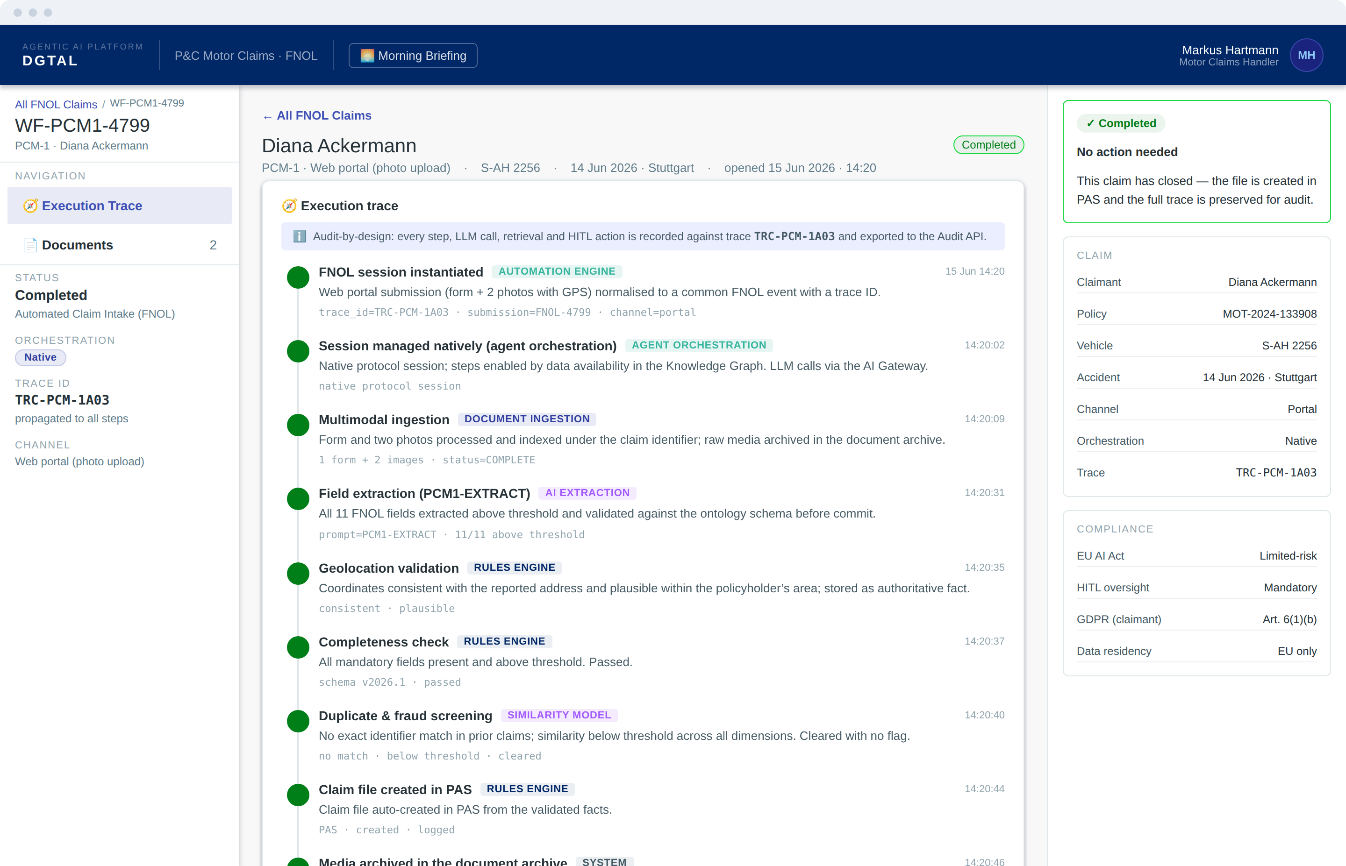
Task: Click the Accident value 14 Jun 2026 · Stuttgart
Action: [1260, 377]
